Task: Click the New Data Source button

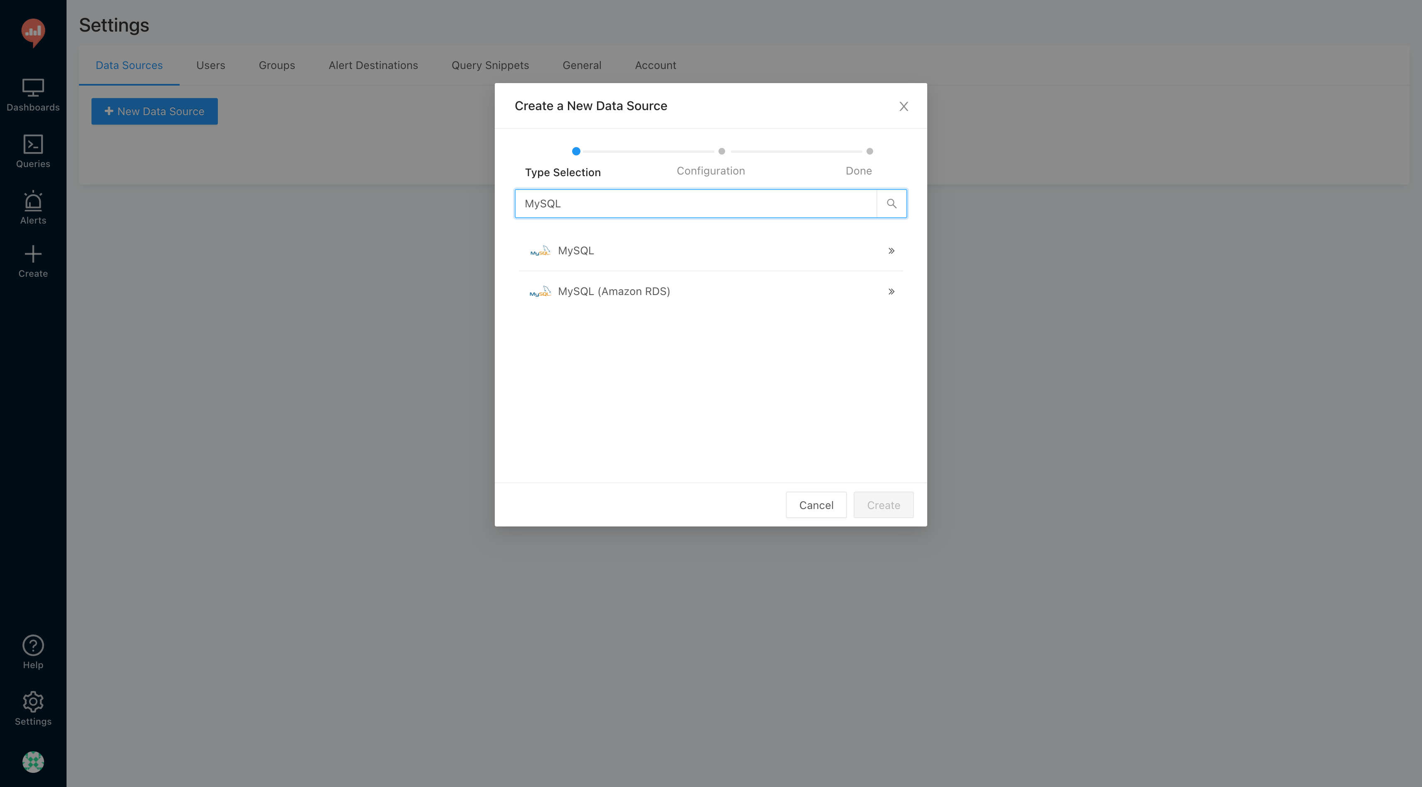Action: tap(155, 111)
